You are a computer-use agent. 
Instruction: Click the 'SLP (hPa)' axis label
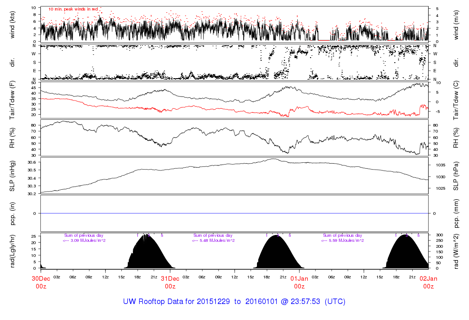tap(456, 176)
